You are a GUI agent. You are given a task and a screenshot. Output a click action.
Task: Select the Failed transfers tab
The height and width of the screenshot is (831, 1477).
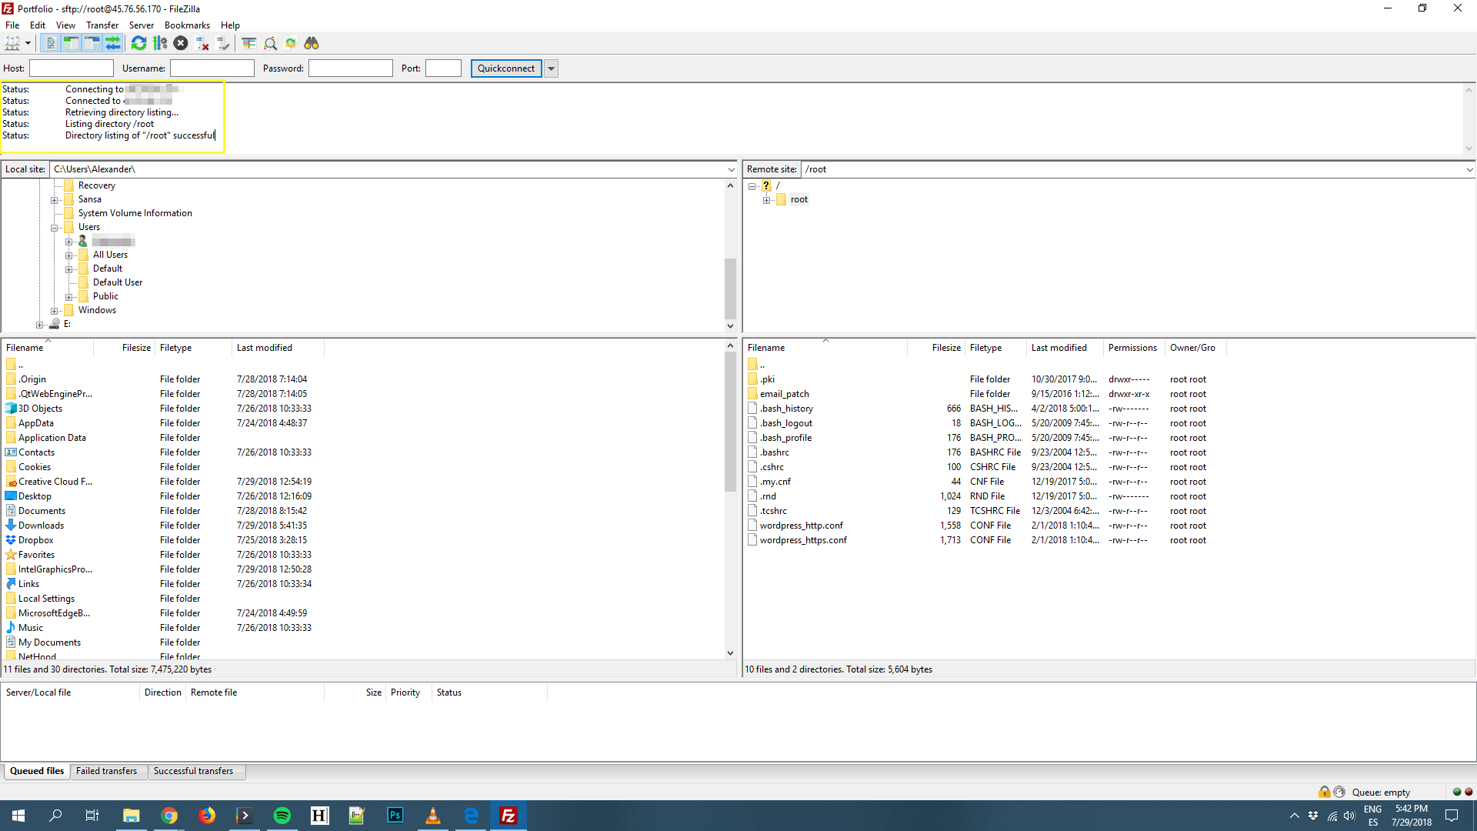[x=106, y=771]
